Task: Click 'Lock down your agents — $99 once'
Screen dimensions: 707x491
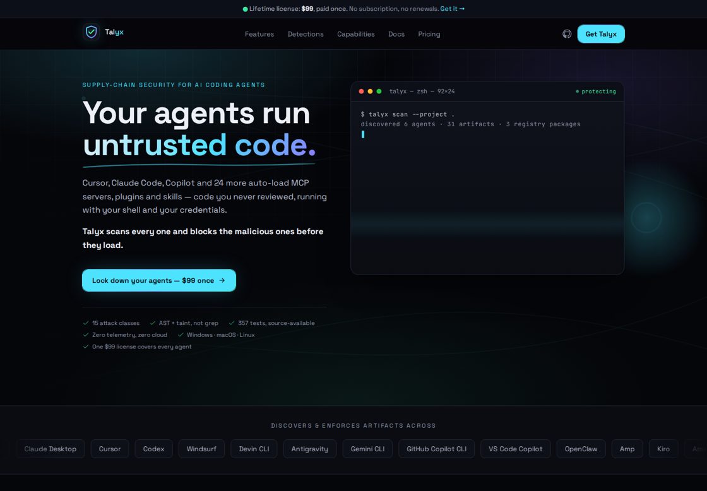Action: tap(158, 280)
